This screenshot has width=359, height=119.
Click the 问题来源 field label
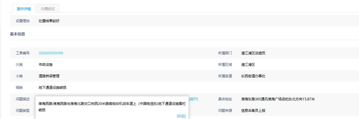(225, 111)
